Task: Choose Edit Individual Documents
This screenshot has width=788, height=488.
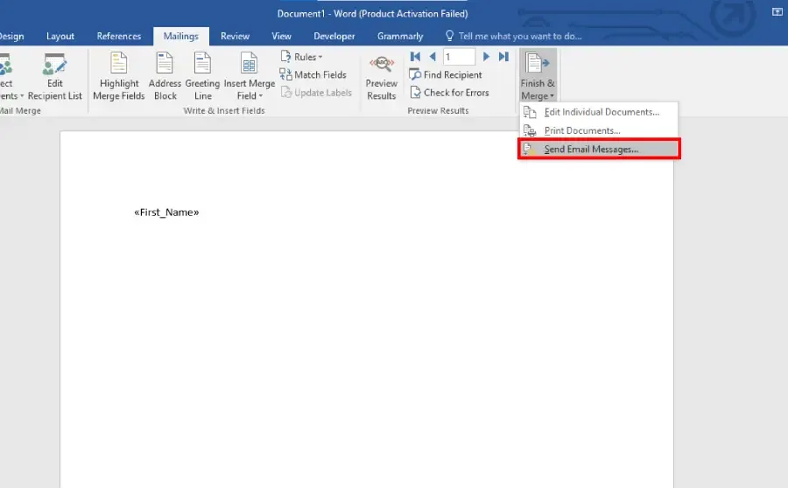Action: coord(599,112)
